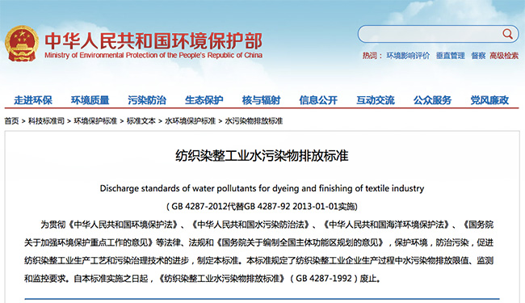Click hot keyword 环境影响评价
The height and width of the screenshot is (303, 525).
408,56
